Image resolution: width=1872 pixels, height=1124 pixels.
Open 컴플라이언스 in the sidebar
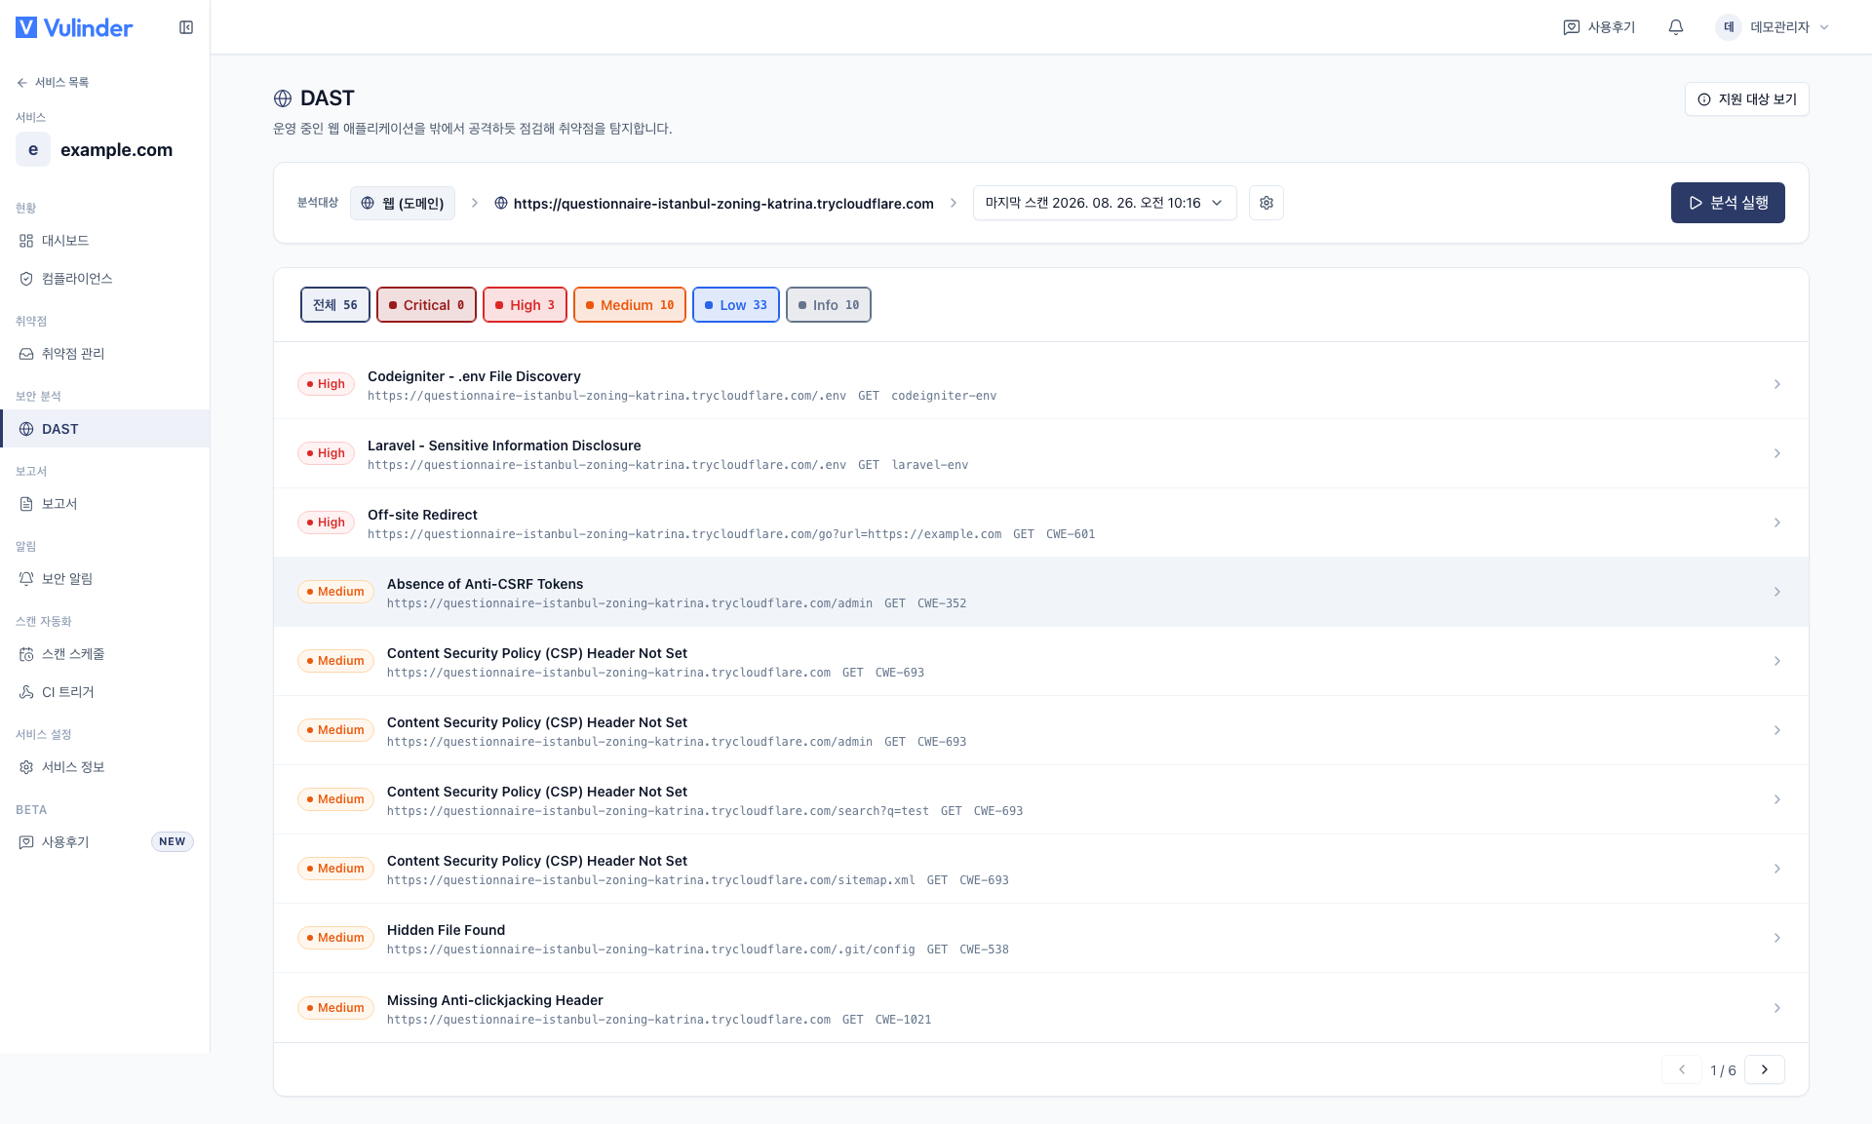[104, 279]
